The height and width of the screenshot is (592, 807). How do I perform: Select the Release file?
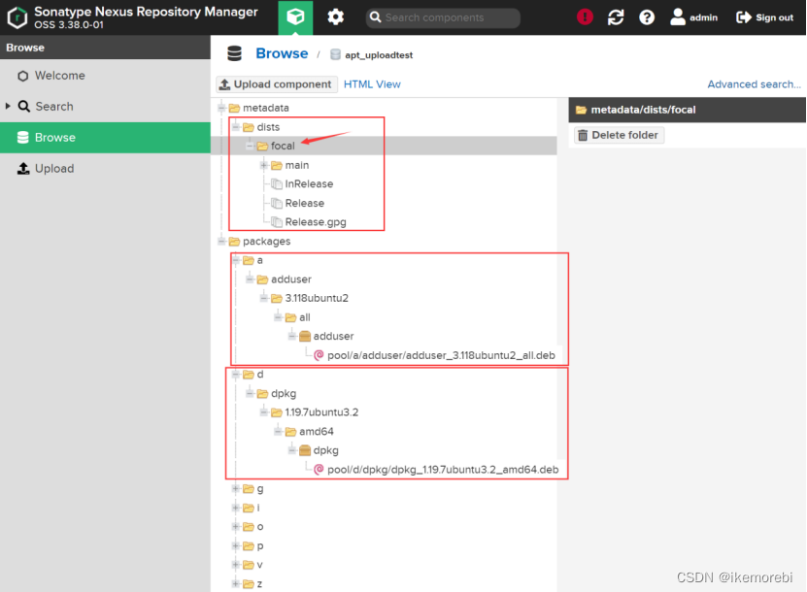(304, 203)
